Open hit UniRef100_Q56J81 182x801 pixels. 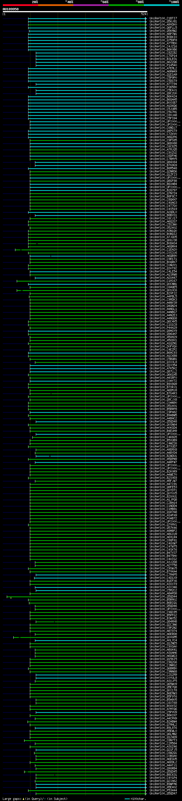[163, 22]
